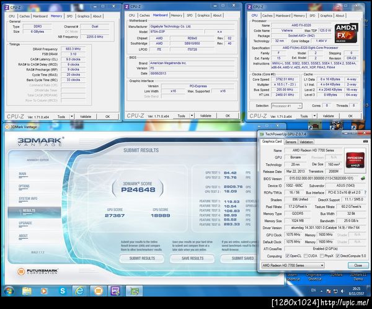Open SPD tab in the CPU-Z Memory window
Viewport: 372px width, 309px height.
click(x=69, y=16)
